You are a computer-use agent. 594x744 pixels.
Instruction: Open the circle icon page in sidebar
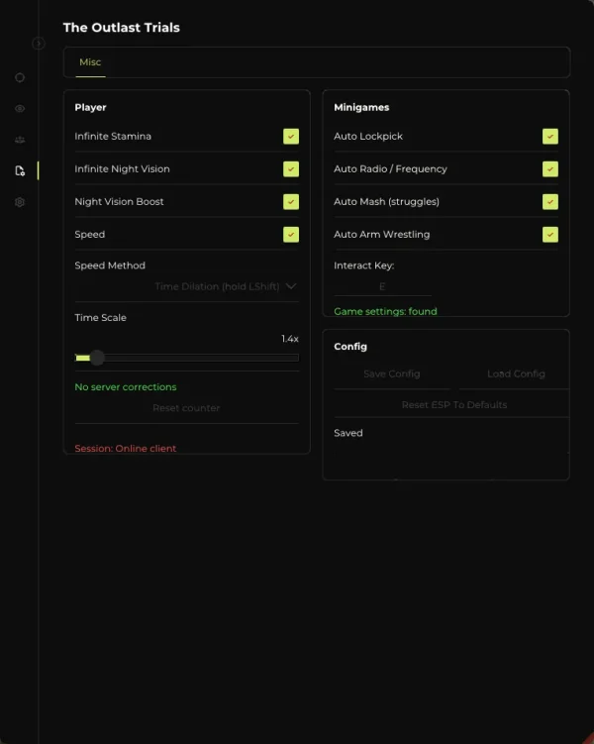(20, 77)
